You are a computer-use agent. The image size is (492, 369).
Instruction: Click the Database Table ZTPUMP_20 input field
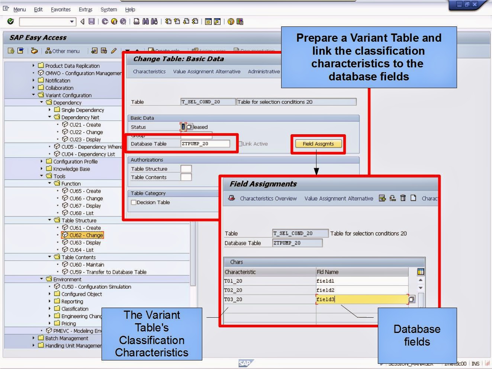(205, 144)
